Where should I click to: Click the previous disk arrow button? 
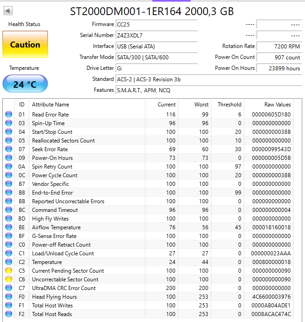click(8, 11)
